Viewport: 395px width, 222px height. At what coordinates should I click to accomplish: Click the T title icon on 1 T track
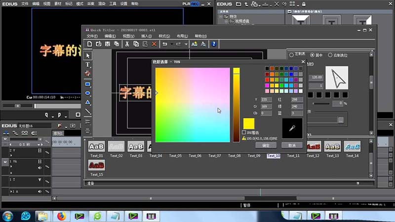(x=39, y=180)
